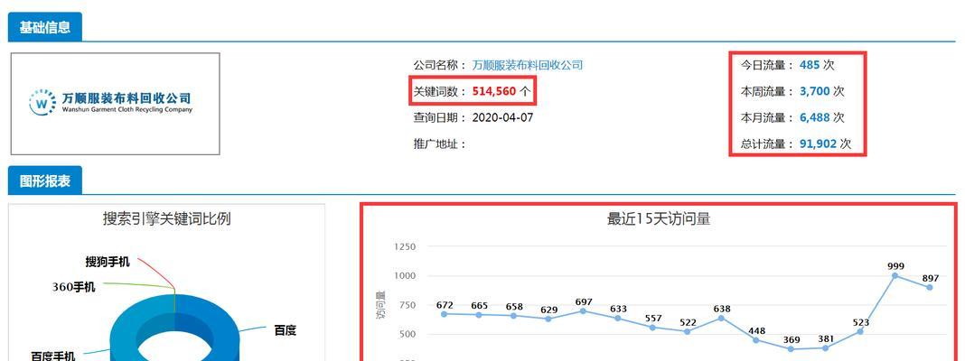Open the 图形报表 section tab
The height and width of the screenshot is (361, 965).
[x=45, y=180]
